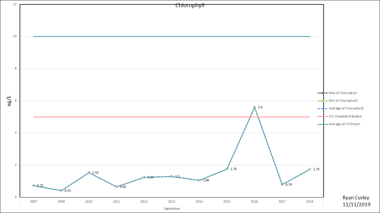Click the Chl. Elevated Standard legend color line
Screen dimensions: 380x213
point(322,116)
